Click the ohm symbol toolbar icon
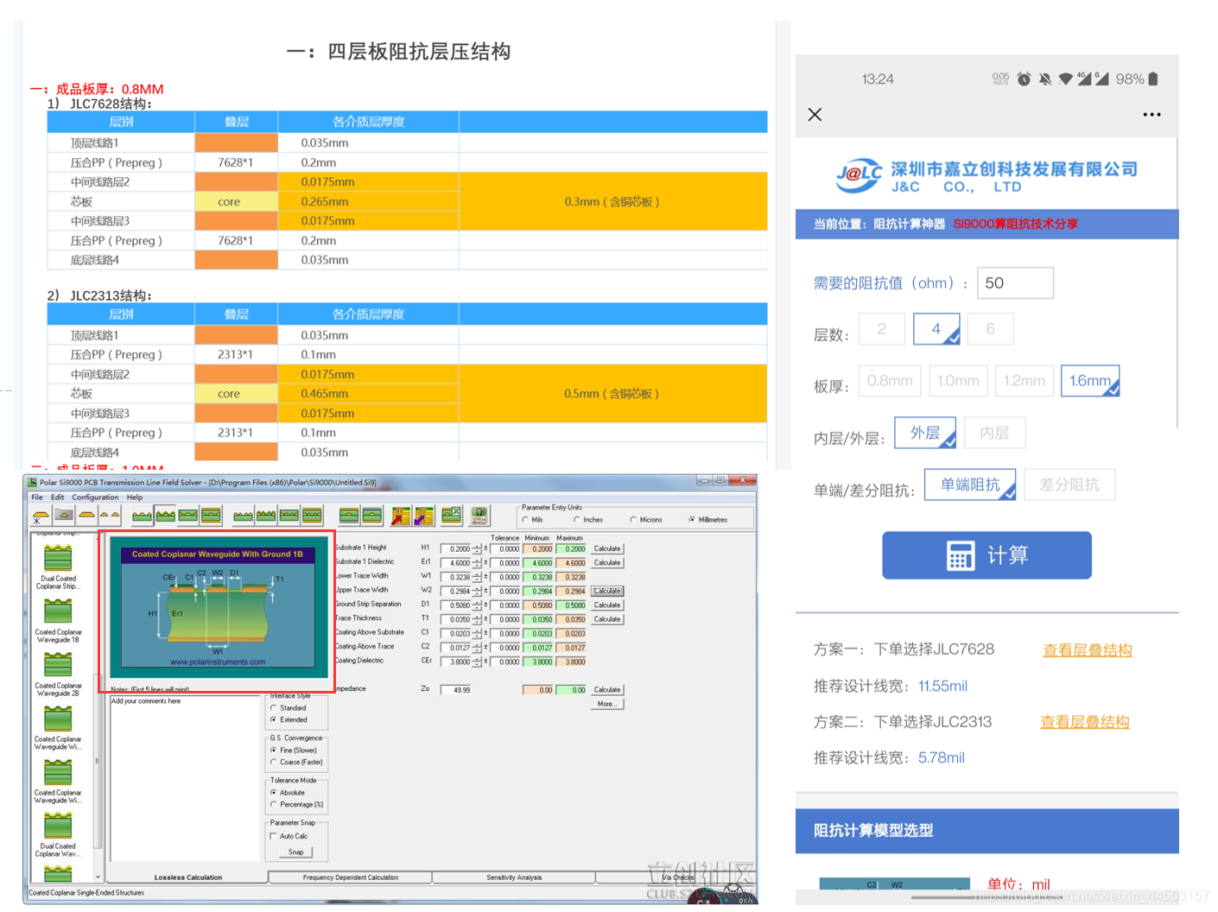Image resolution: width=1218 pixels, height=912 pixels. (x=479, y=516)
